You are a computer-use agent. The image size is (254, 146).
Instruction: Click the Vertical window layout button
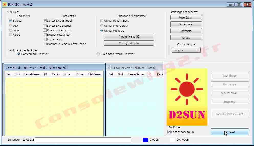[186, 38]
